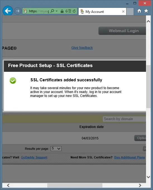Click the Results per page label
This screenshot has width=153, height=190.
click(x=37, y=149)
